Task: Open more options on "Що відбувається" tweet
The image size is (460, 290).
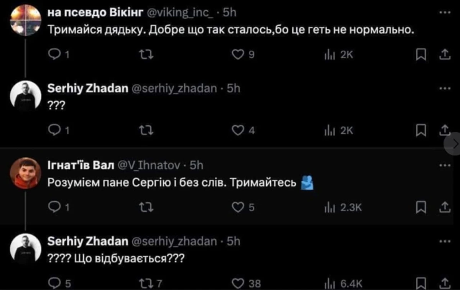Action: click(444, 241)
